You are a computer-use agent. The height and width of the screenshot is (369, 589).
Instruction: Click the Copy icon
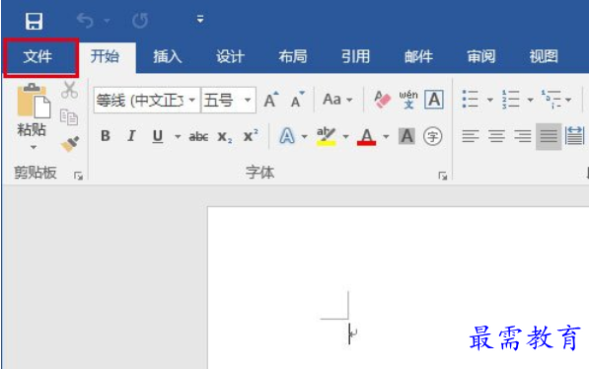pos(69,116)
